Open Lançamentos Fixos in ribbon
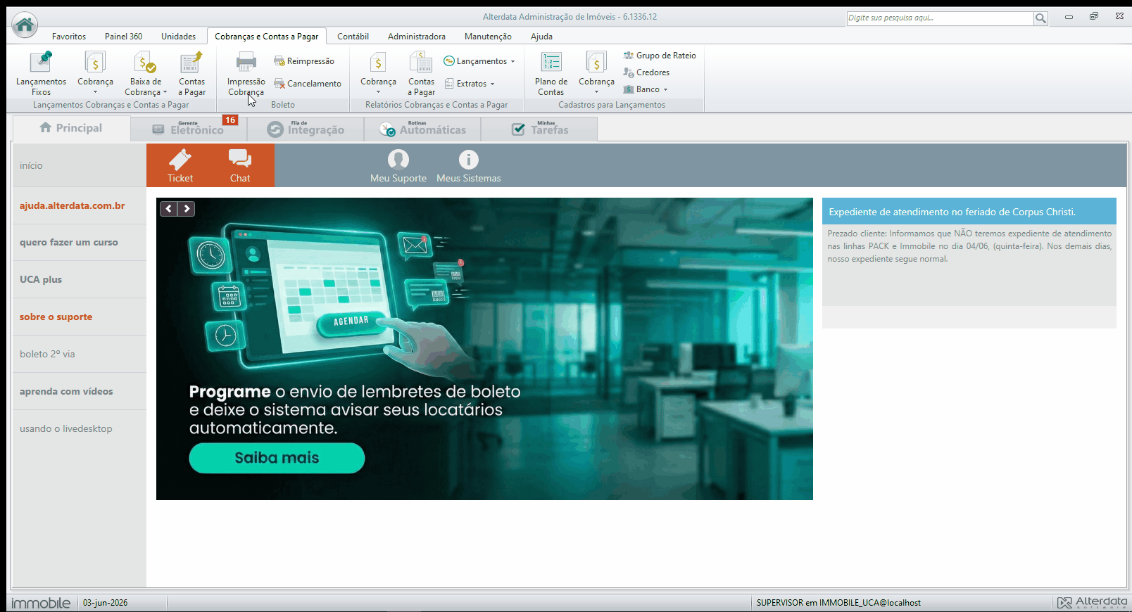The width and height of the screenshot is (1132, 612). (x=41, y=73)
